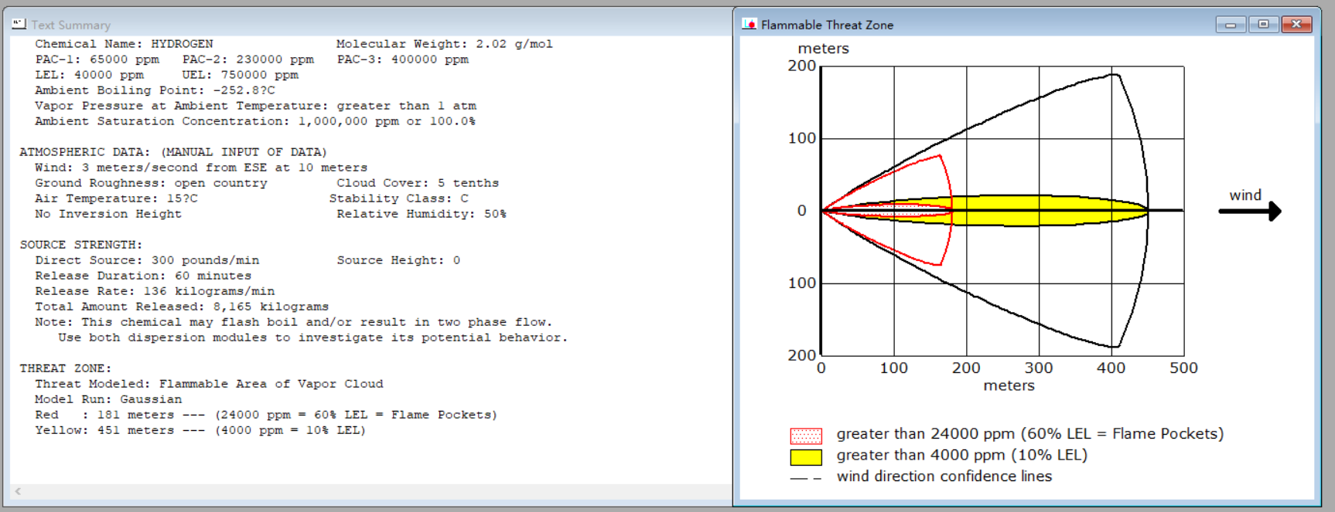The height and width of the screenshot is (512, 1335).
Task: Click 'Relative Humidity: 50%' text
Action: tap(422, 214)
